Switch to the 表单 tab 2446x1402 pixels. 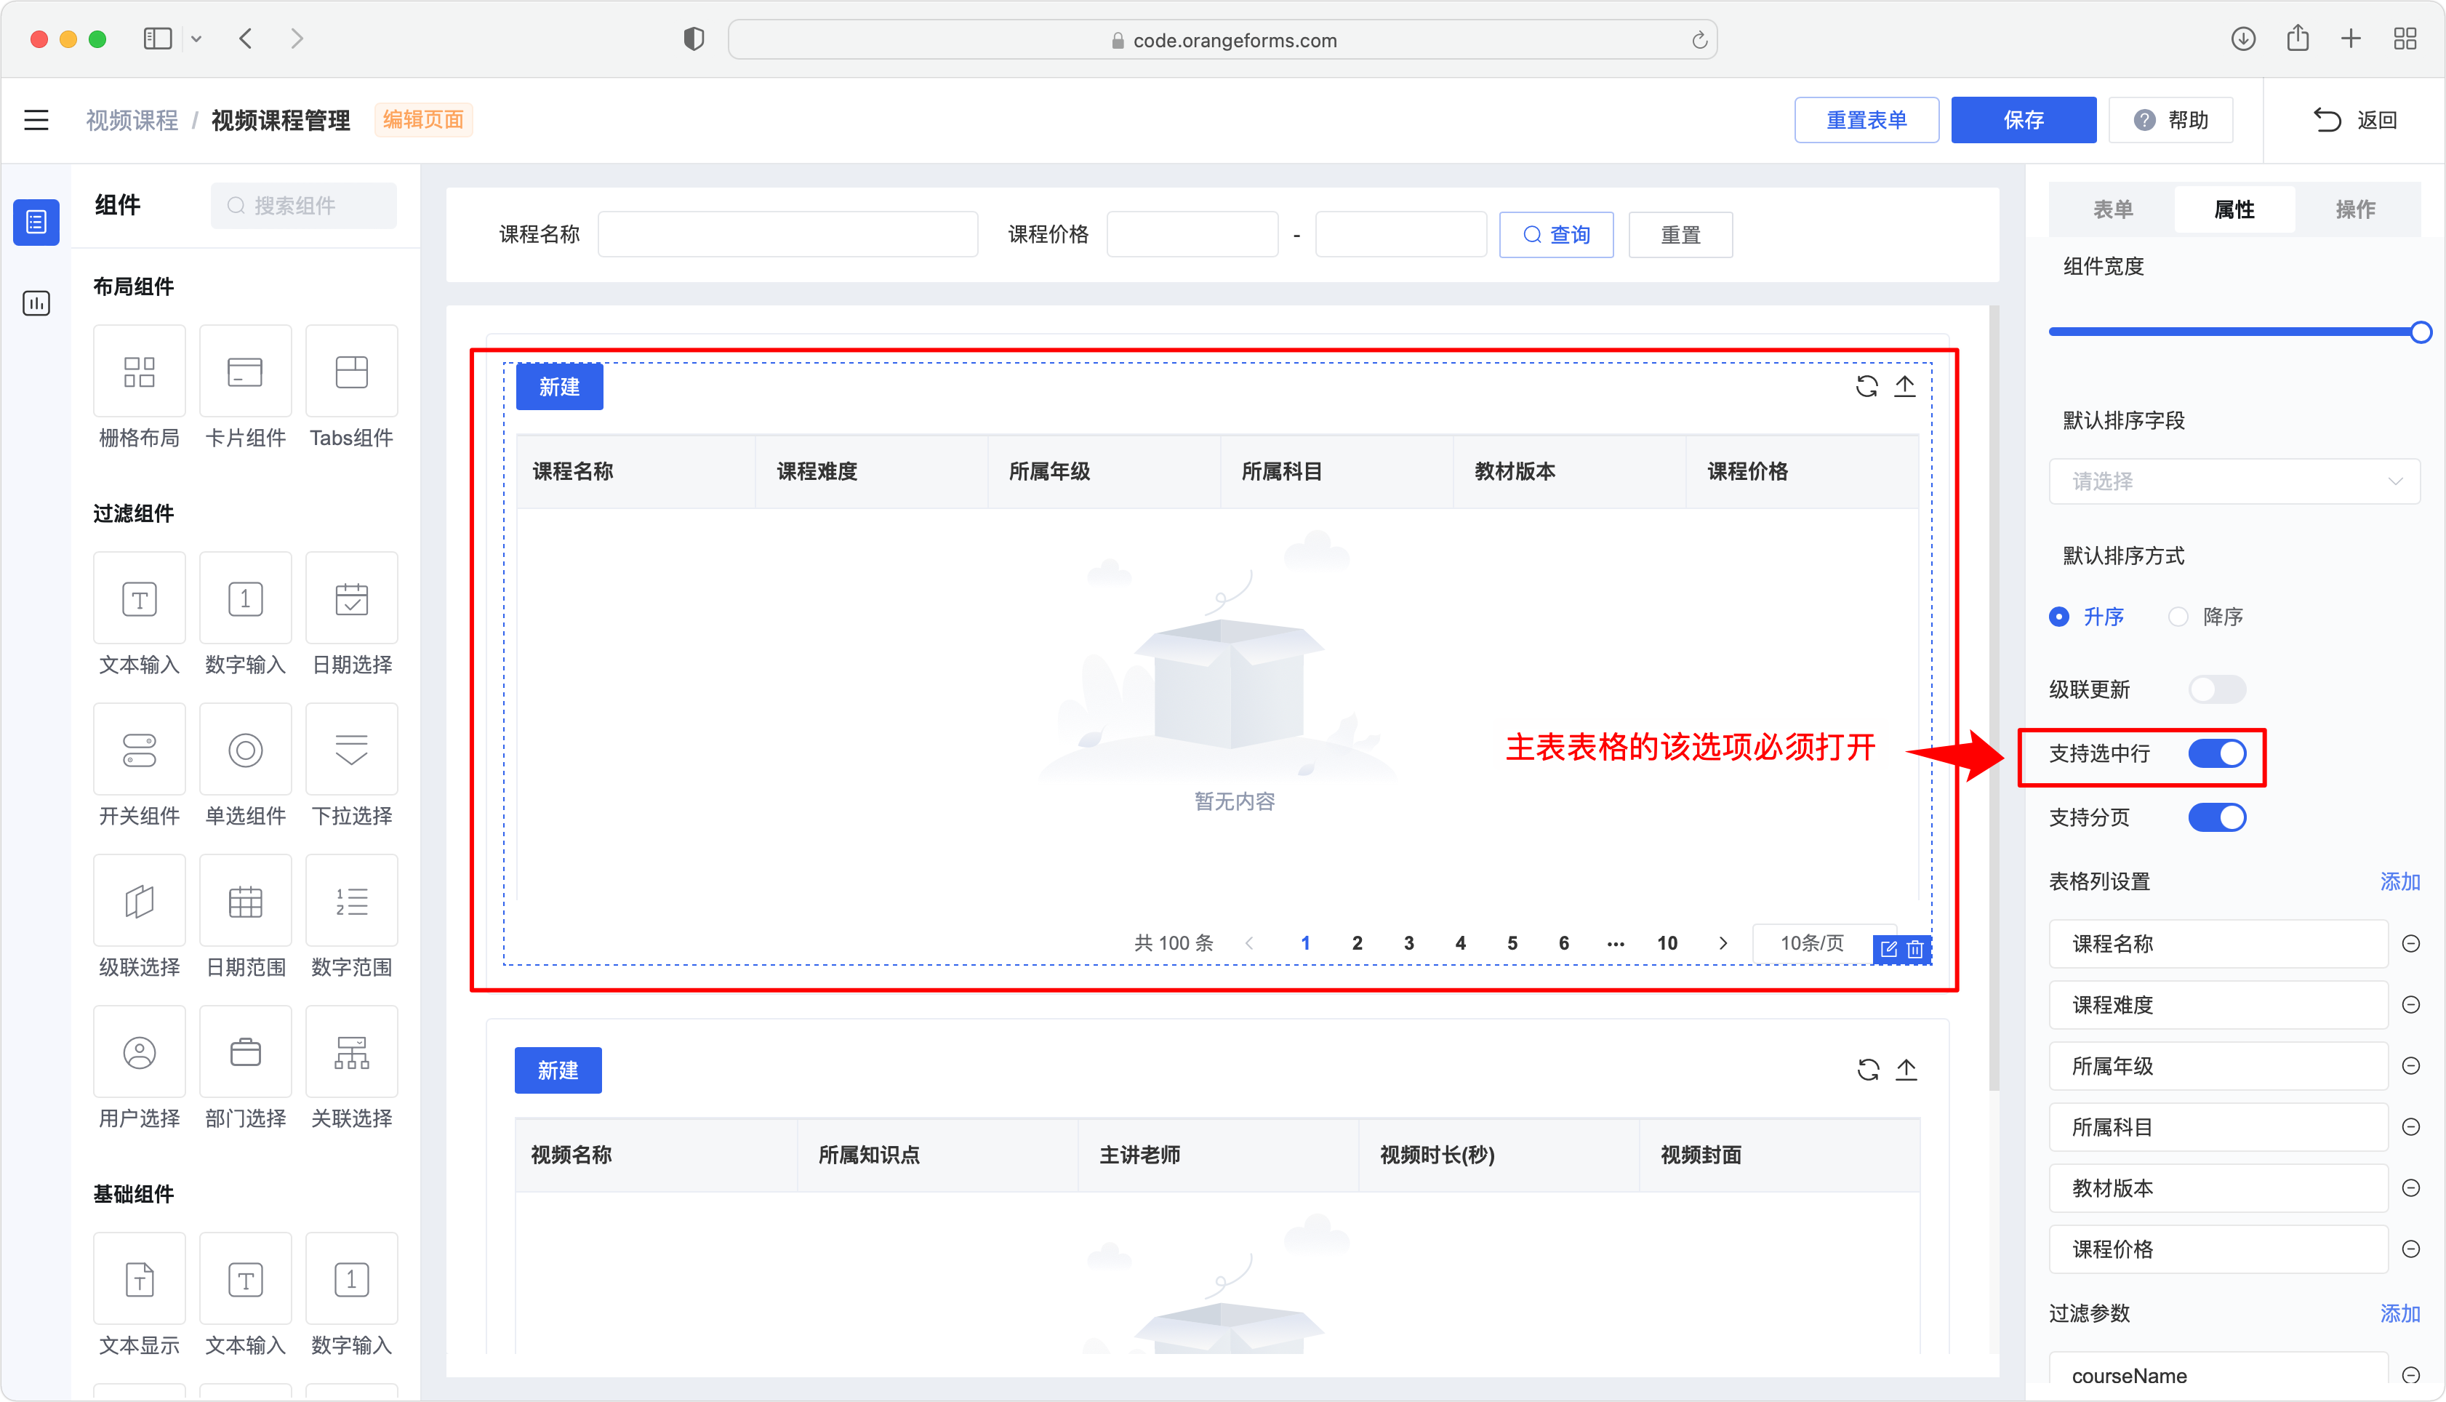click(2113, 209)
